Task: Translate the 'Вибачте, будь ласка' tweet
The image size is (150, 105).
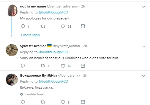Action: [34, 94]
